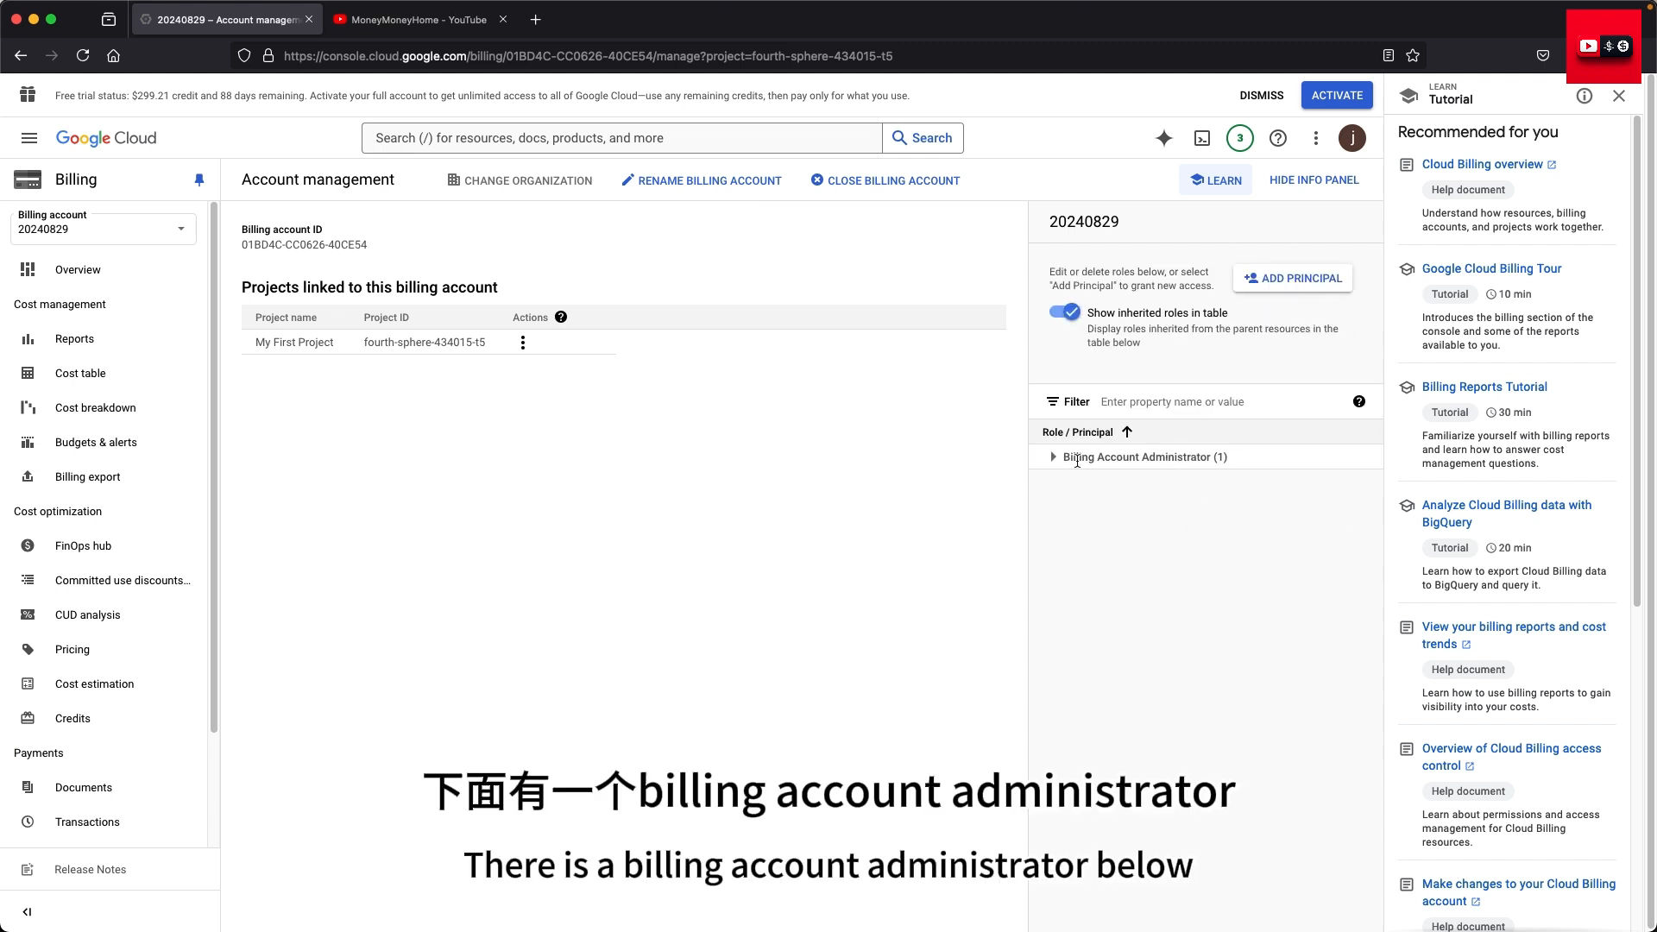This screenshot has height=932, width=1657.
Task: Sort Role / Principal column ascending arrow
Action: [1127, 431]
